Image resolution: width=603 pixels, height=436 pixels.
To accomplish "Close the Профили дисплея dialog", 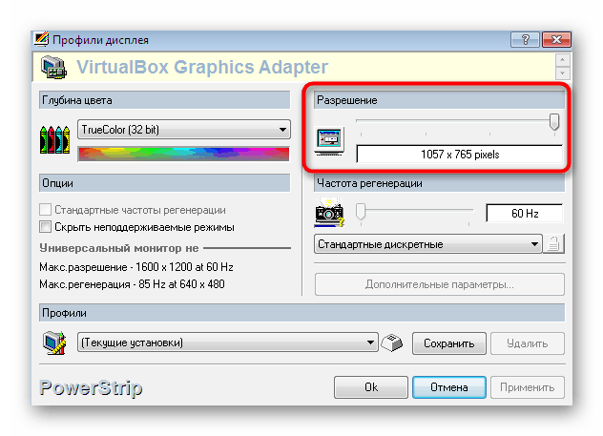I will coord(556,40).
